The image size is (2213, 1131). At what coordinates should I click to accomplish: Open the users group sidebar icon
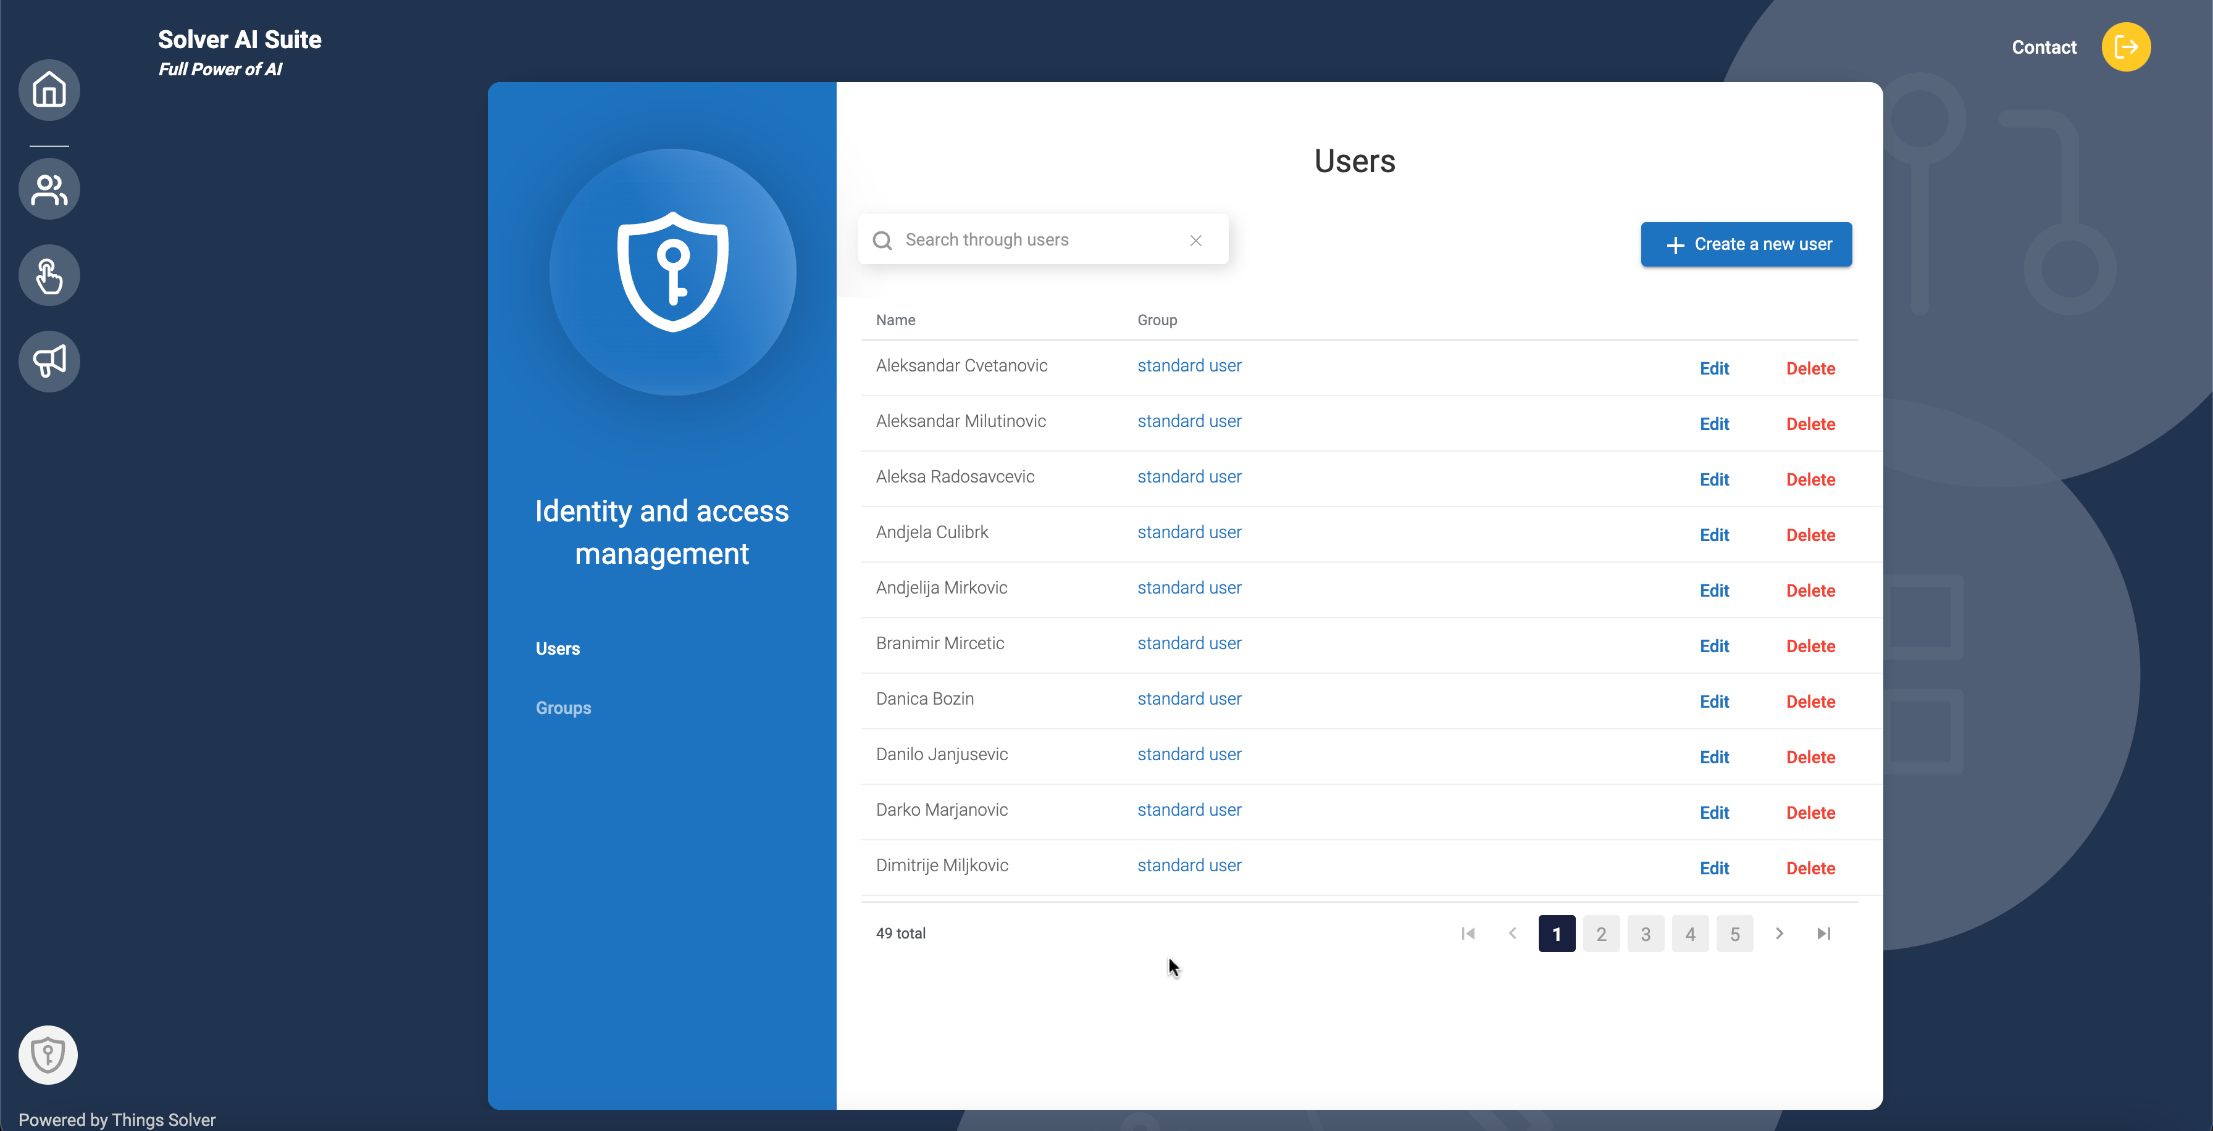(49, 189)
